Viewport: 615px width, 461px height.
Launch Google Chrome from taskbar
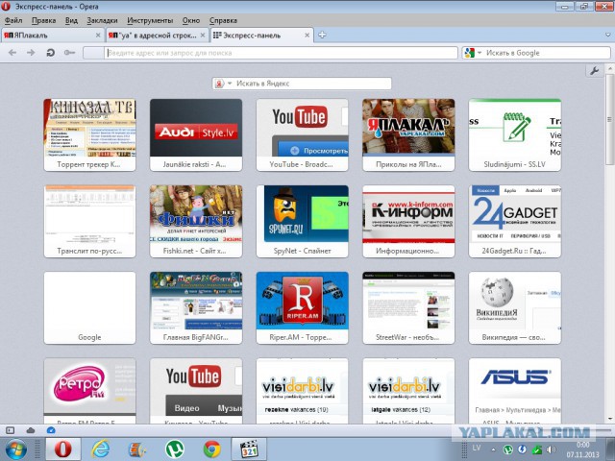[211, 449]
